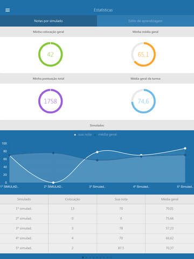Toggle the sua nota legend series

pos(83,134)
